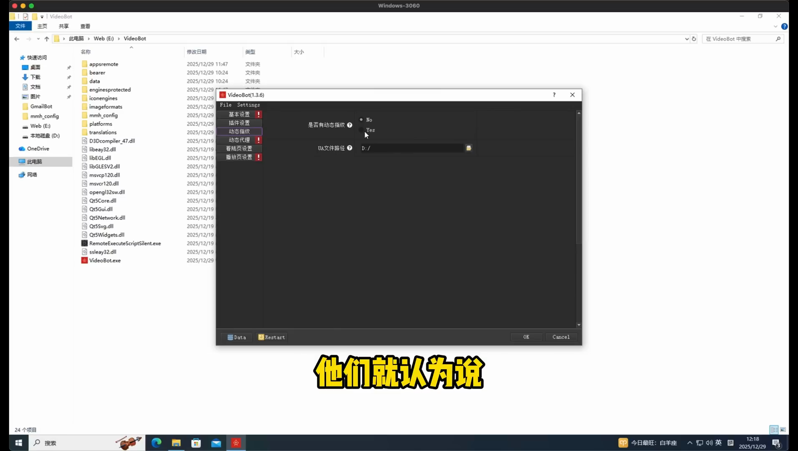
Task: Click the VideoBot dialog scrollbar down arrow
Action: [x=579, y=325]
